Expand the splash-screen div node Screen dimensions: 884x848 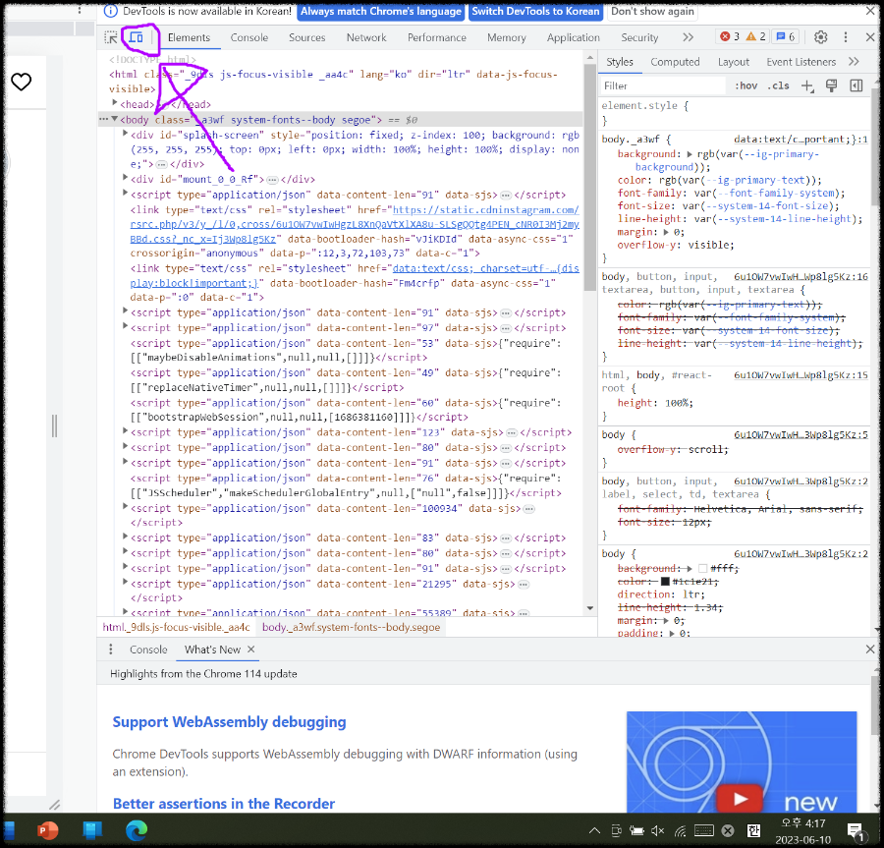pyautogui.click(x=125, y=134)
